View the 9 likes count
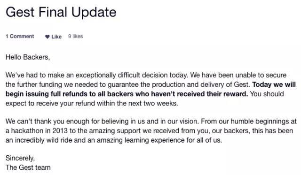Viewport: 301px width, 175px height. coord(75,36)
